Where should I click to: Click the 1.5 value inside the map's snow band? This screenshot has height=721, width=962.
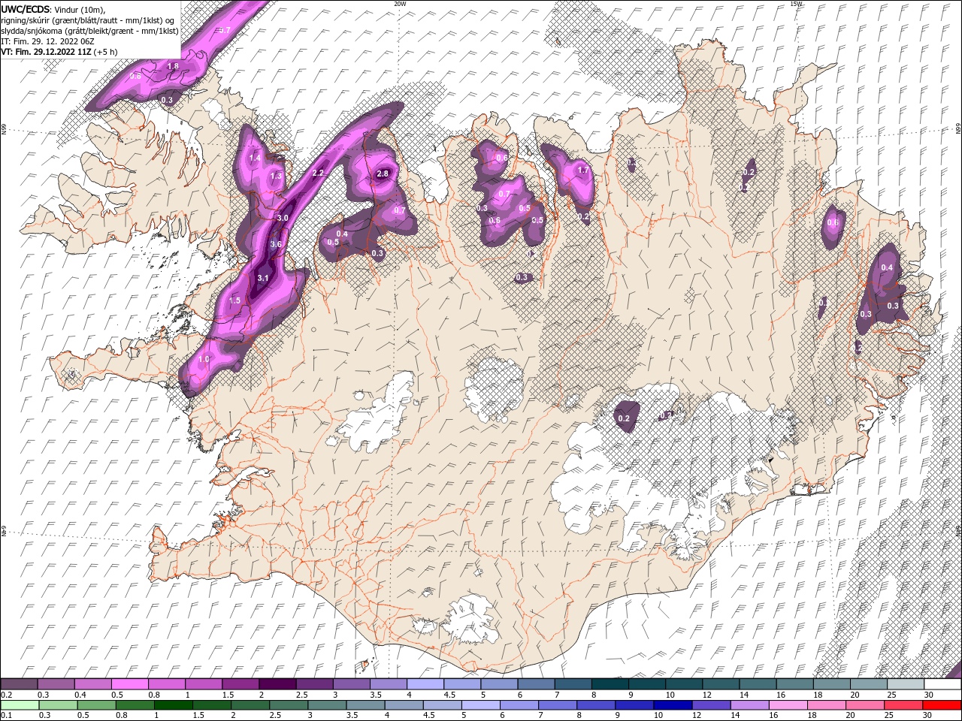(x=234, y=300)
